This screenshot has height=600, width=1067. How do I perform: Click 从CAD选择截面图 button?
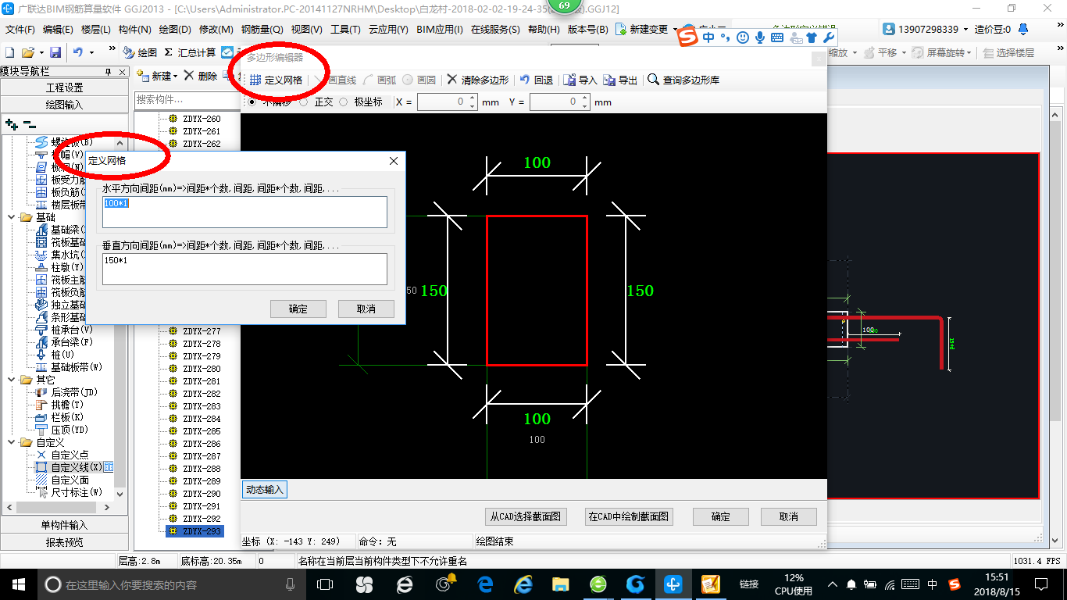pos(526,516)
